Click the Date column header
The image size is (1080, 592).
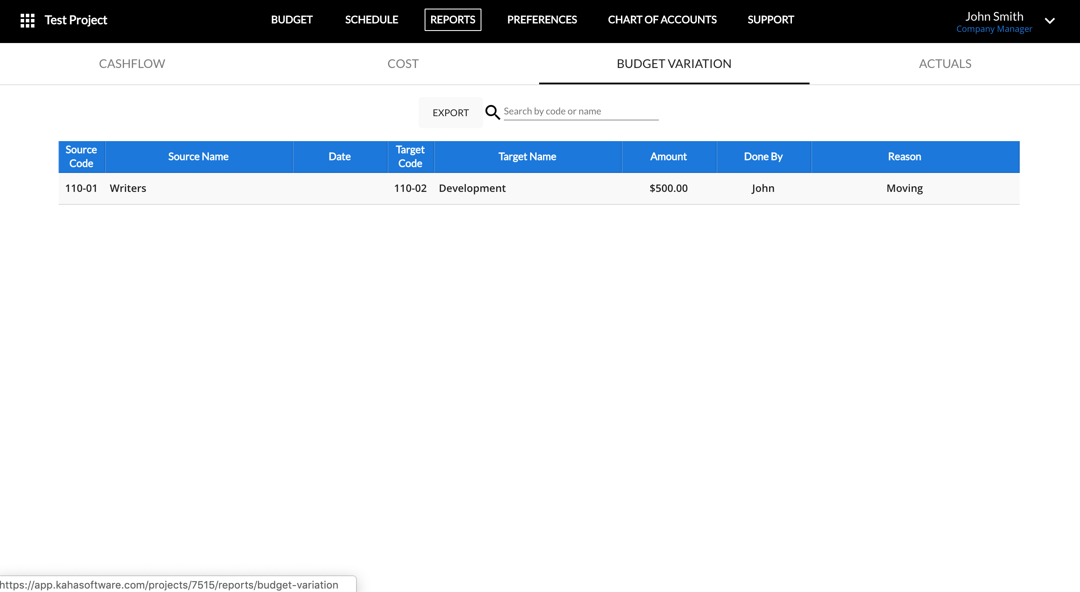[339, 157]
